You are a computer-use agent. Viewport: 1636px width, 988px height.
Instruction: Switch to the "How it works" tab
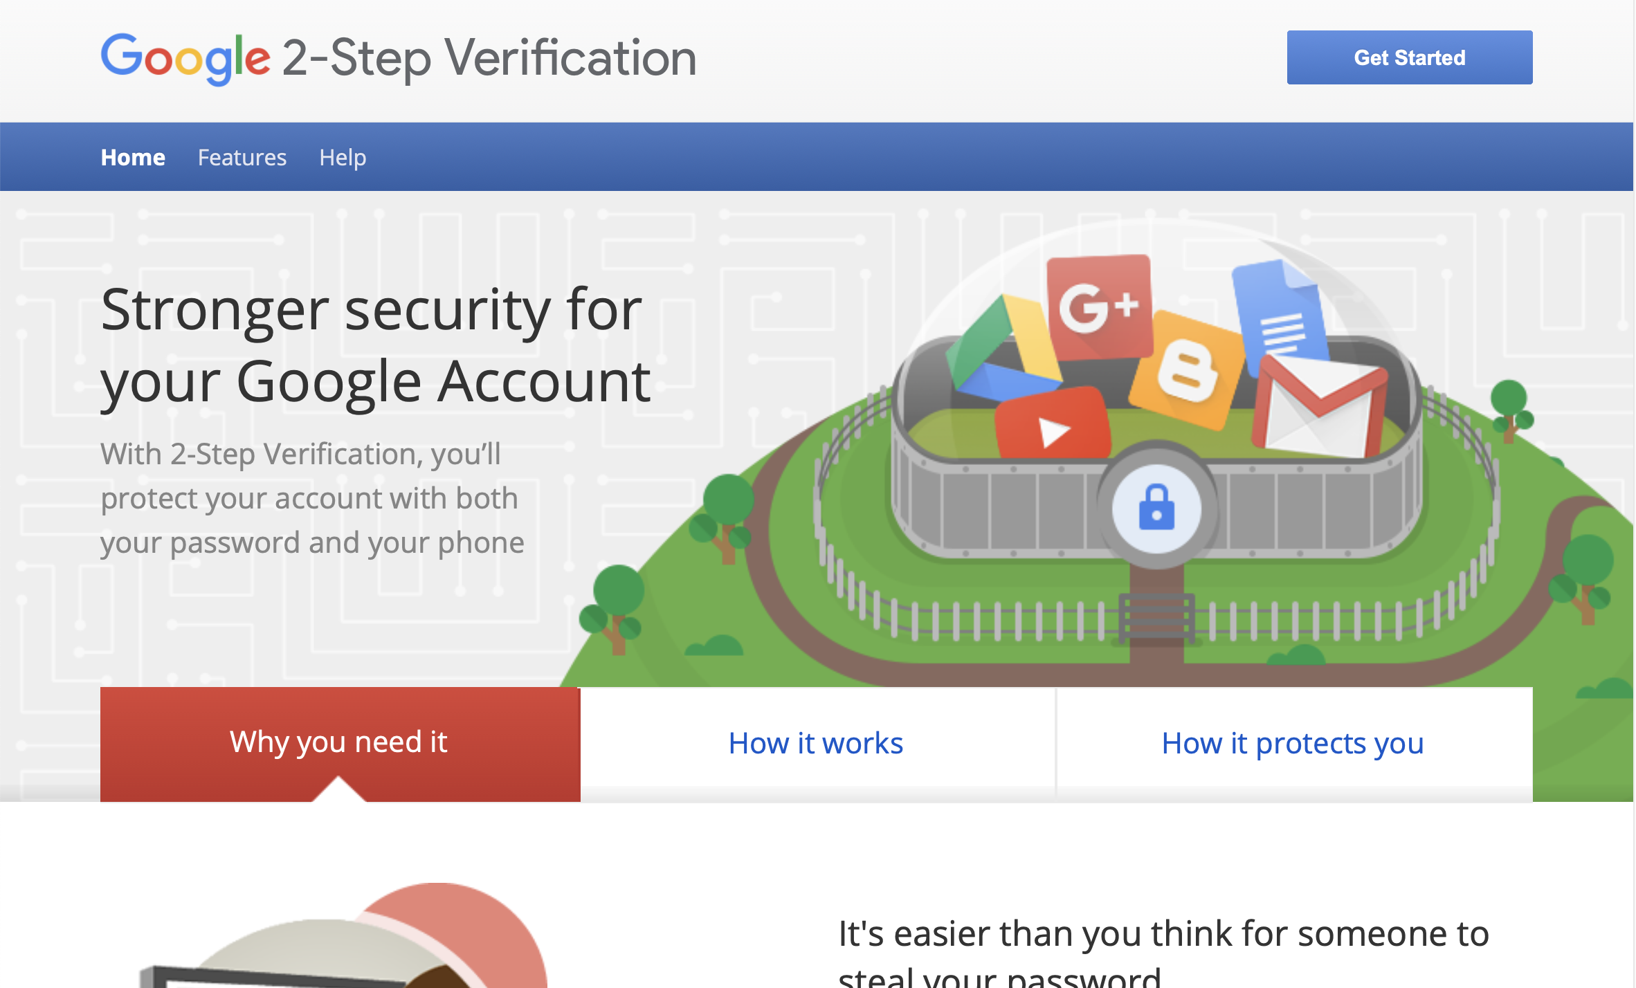816,744
